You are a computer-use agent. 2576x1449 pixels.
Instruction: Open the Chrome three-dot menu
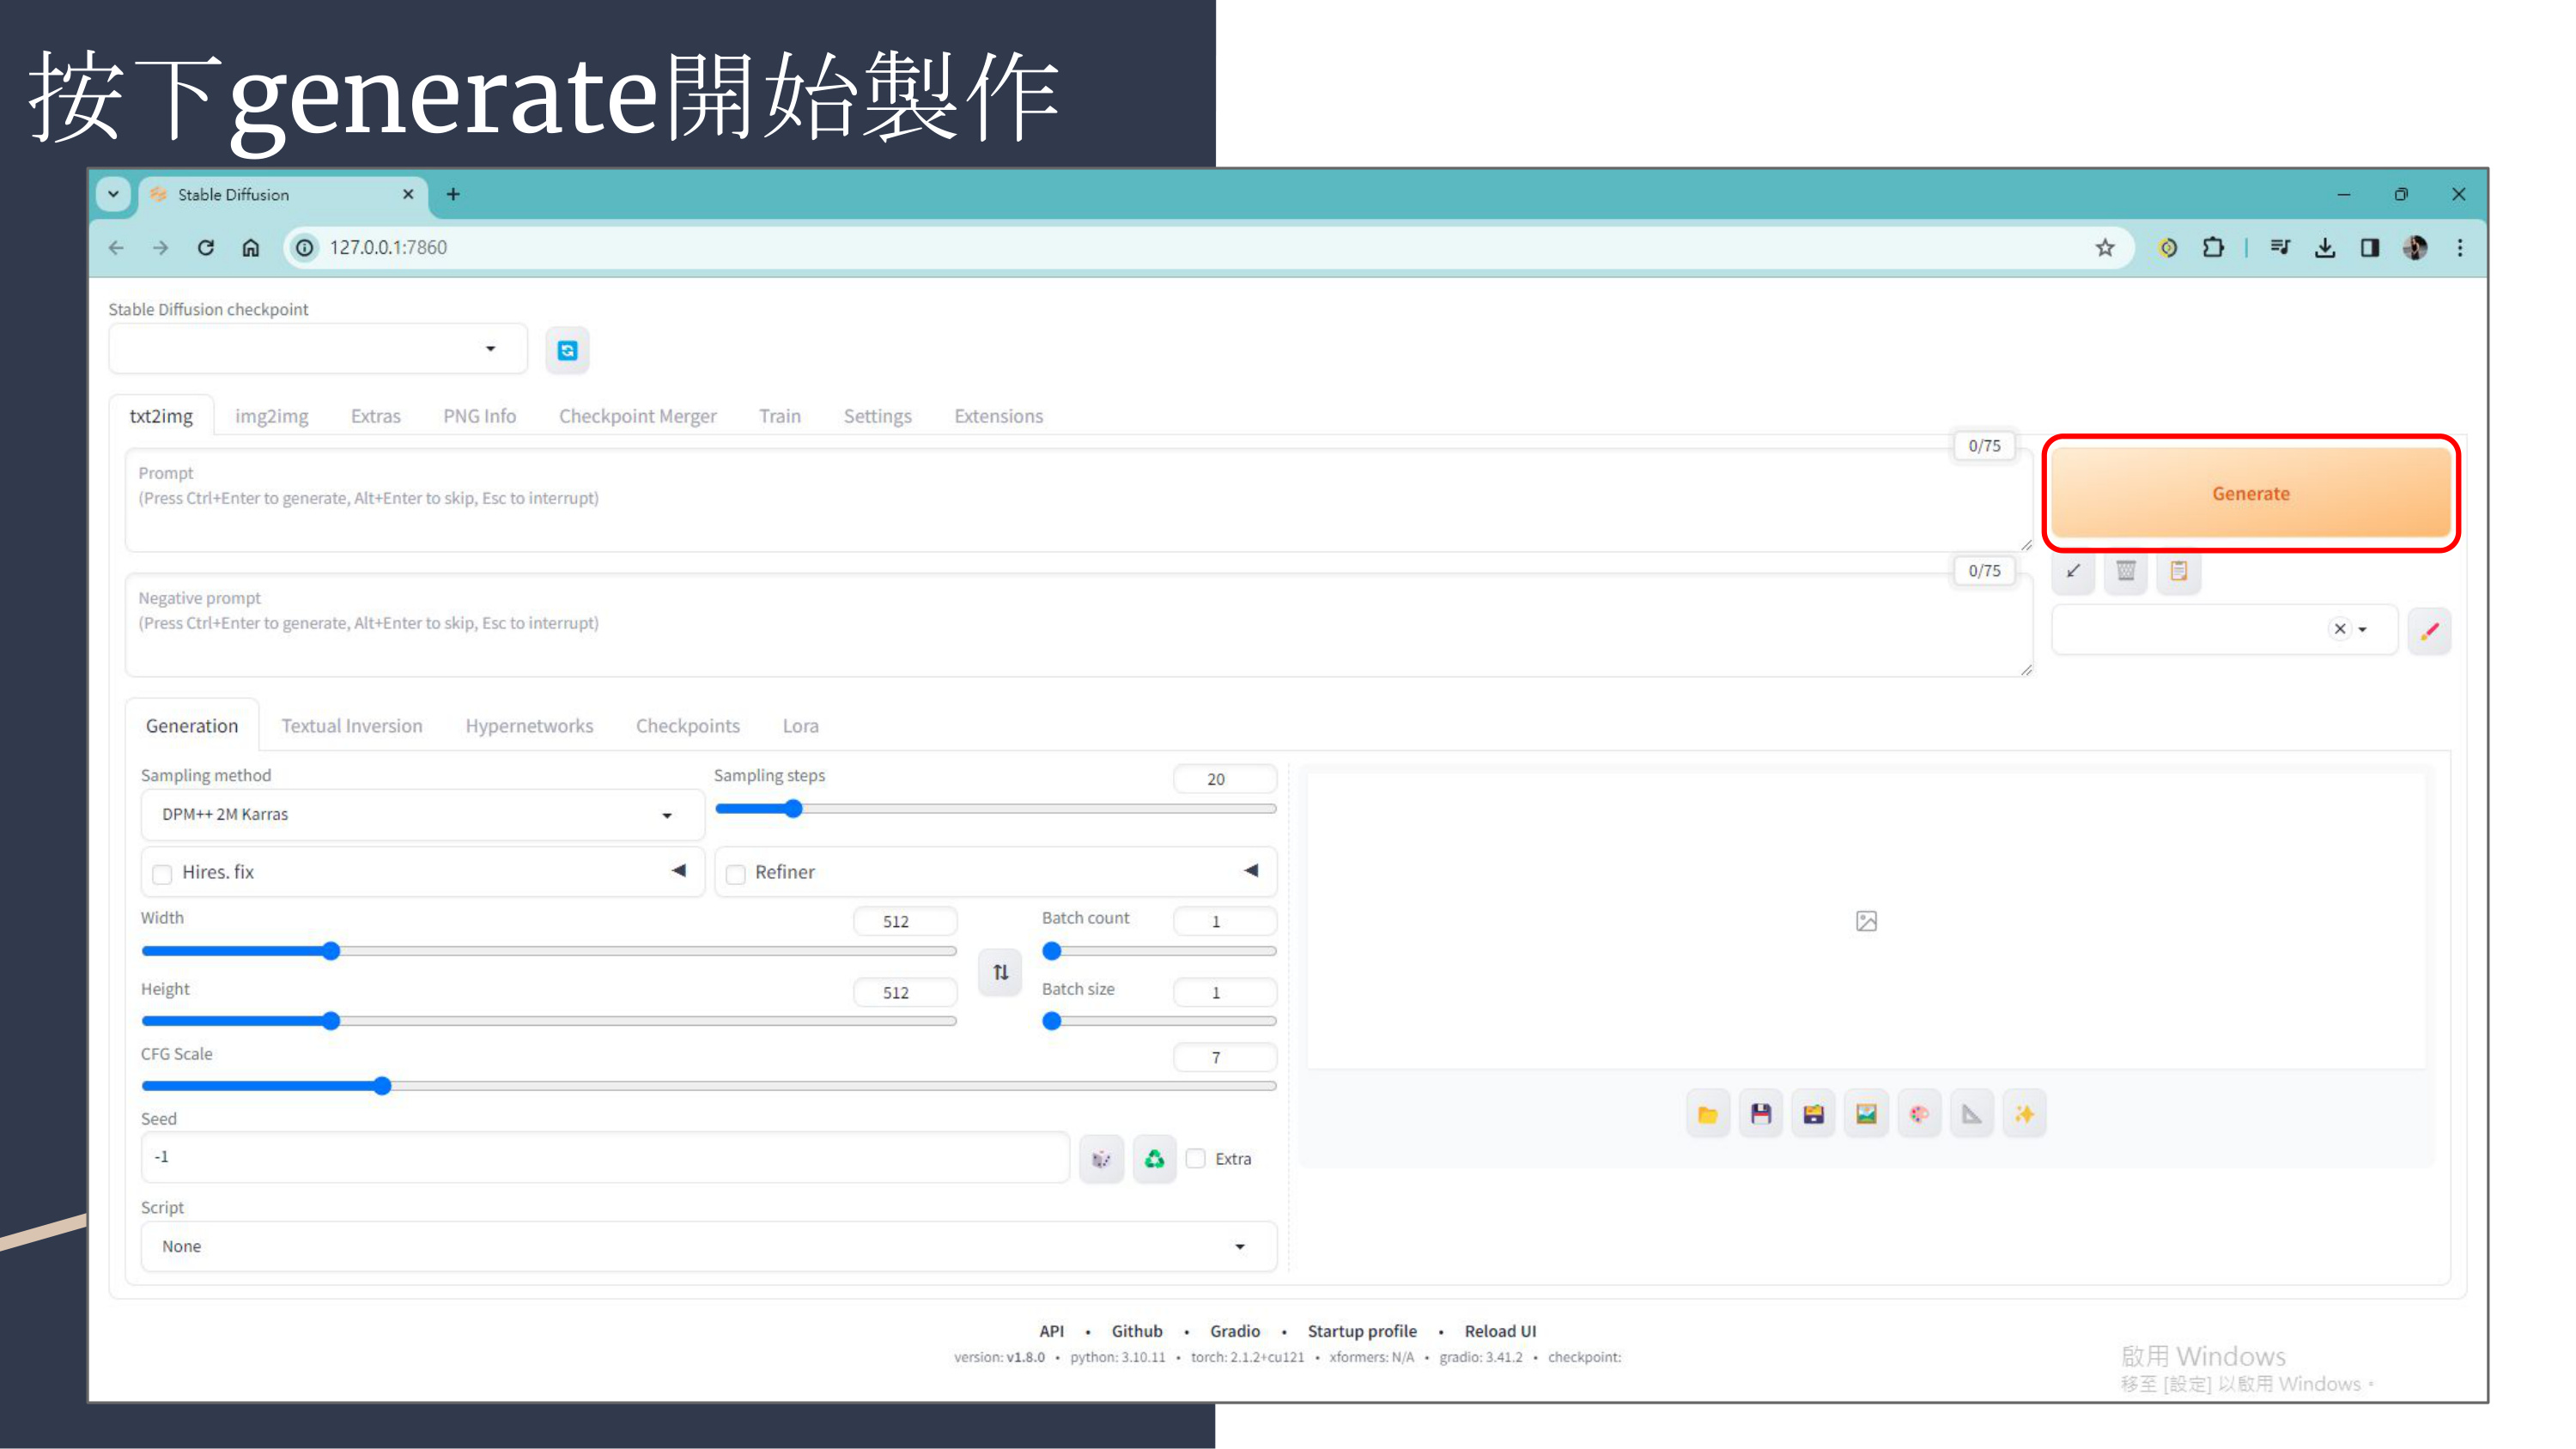[2460, 247]
